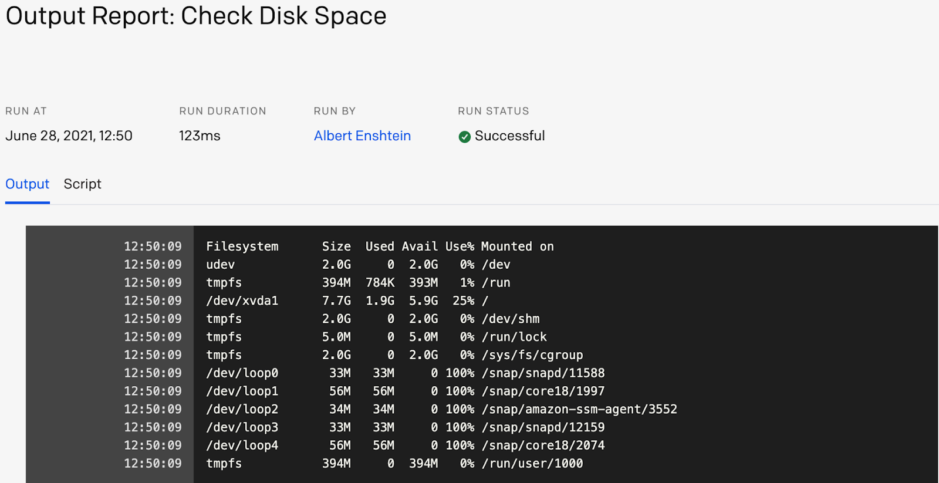This screenshot has width=939, height=483.
Task: Click the RUN DURATION label
Action: point(222,111)
